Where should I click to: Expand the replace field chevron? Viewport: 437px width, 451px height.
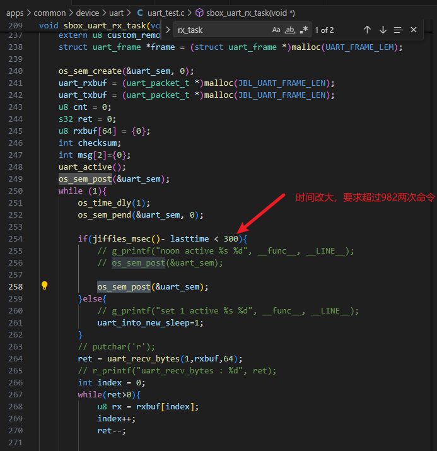coord(168,30)
